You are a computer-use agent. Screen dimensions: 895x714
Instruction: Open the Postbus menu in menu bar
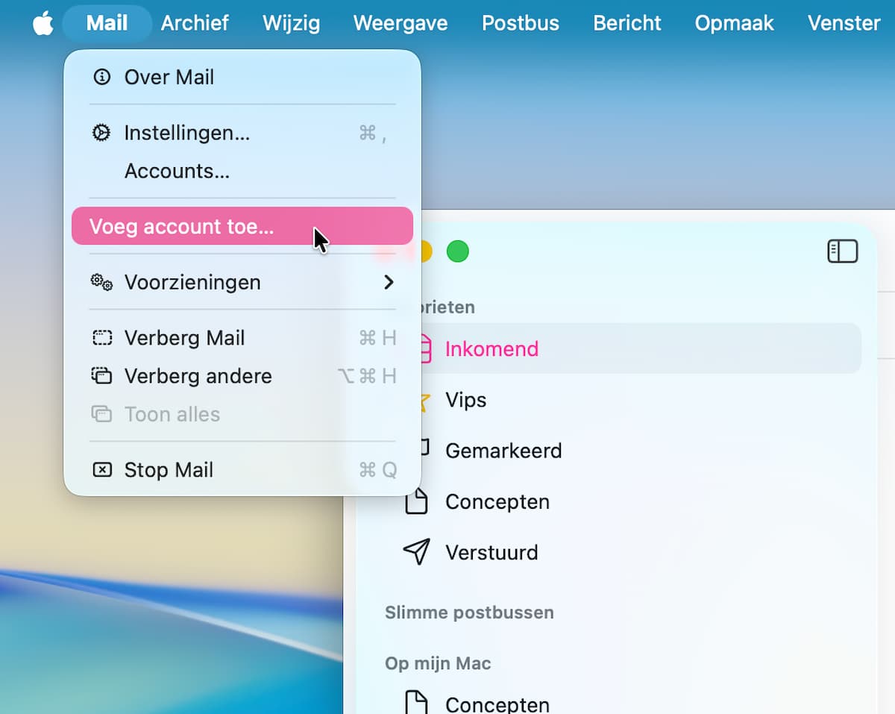[x=520, y=23]
